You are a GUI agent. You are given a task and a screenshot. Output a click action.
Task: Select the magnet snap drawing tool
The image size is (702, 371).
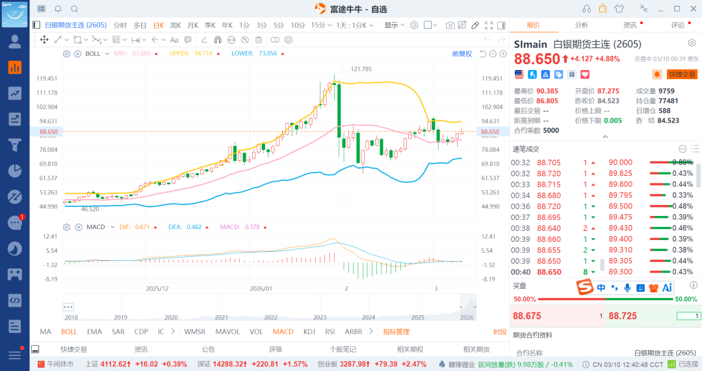[x=218, y=40]
